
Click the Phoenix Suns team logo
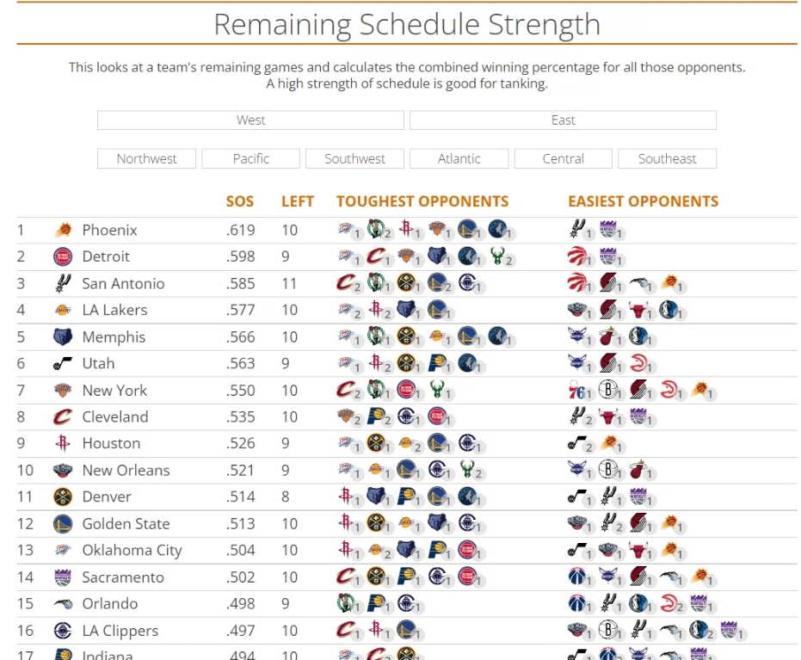(63, 231)
